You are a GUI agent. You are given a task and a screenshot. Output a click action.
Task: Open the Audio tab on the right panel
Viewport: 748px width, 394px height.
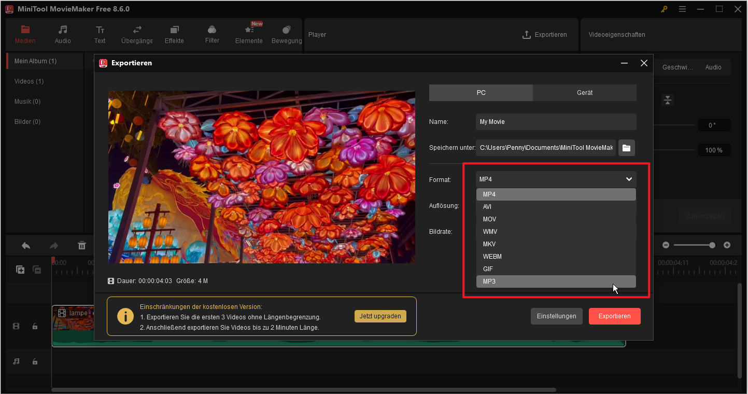click(713, 67)
